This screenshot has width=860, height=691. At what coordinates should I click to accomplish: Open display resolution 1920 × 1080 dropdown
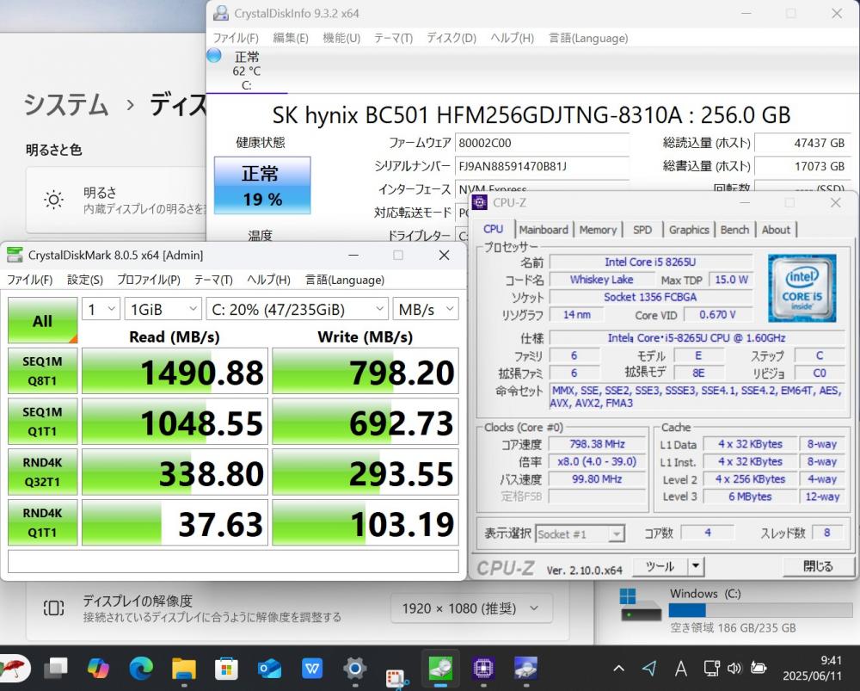point(471,608)
